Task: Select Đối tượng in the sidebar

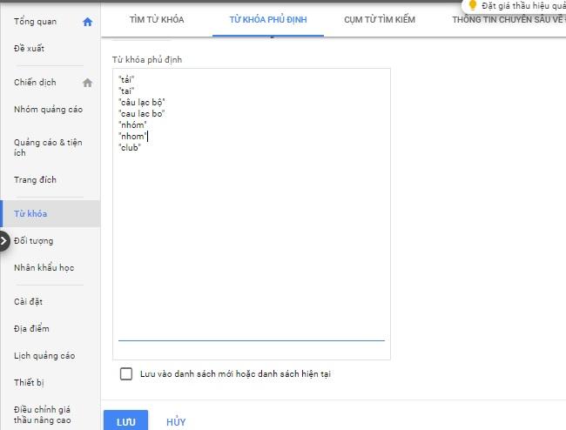Action: click(x=34, y=240)
